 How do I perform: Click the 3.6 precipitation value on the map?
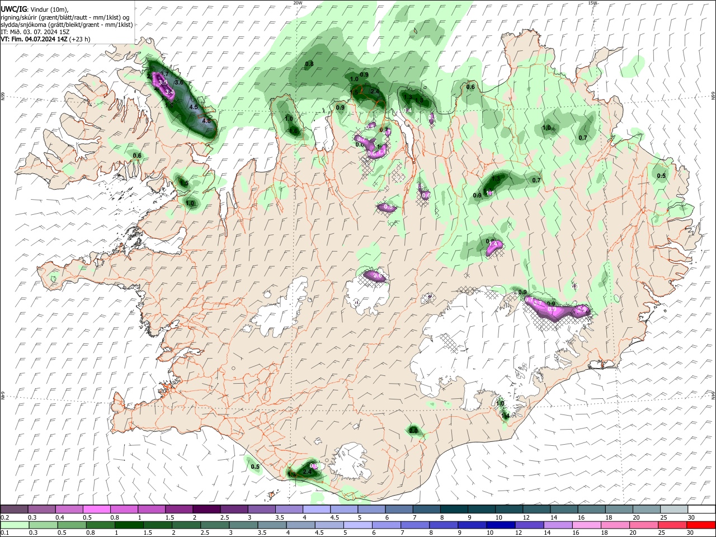[179, 82]
